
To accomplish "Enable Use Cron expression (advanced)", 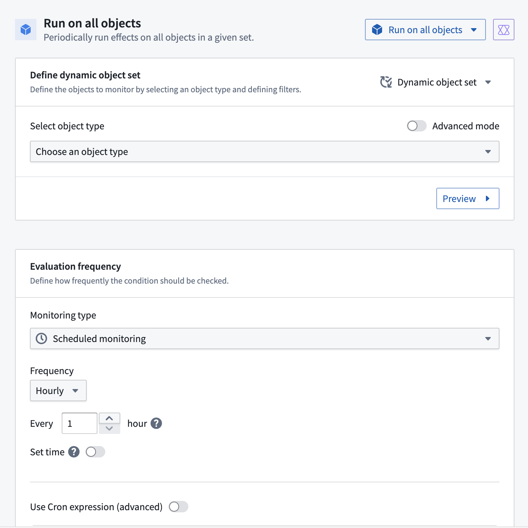I will (x=178, y=507).
